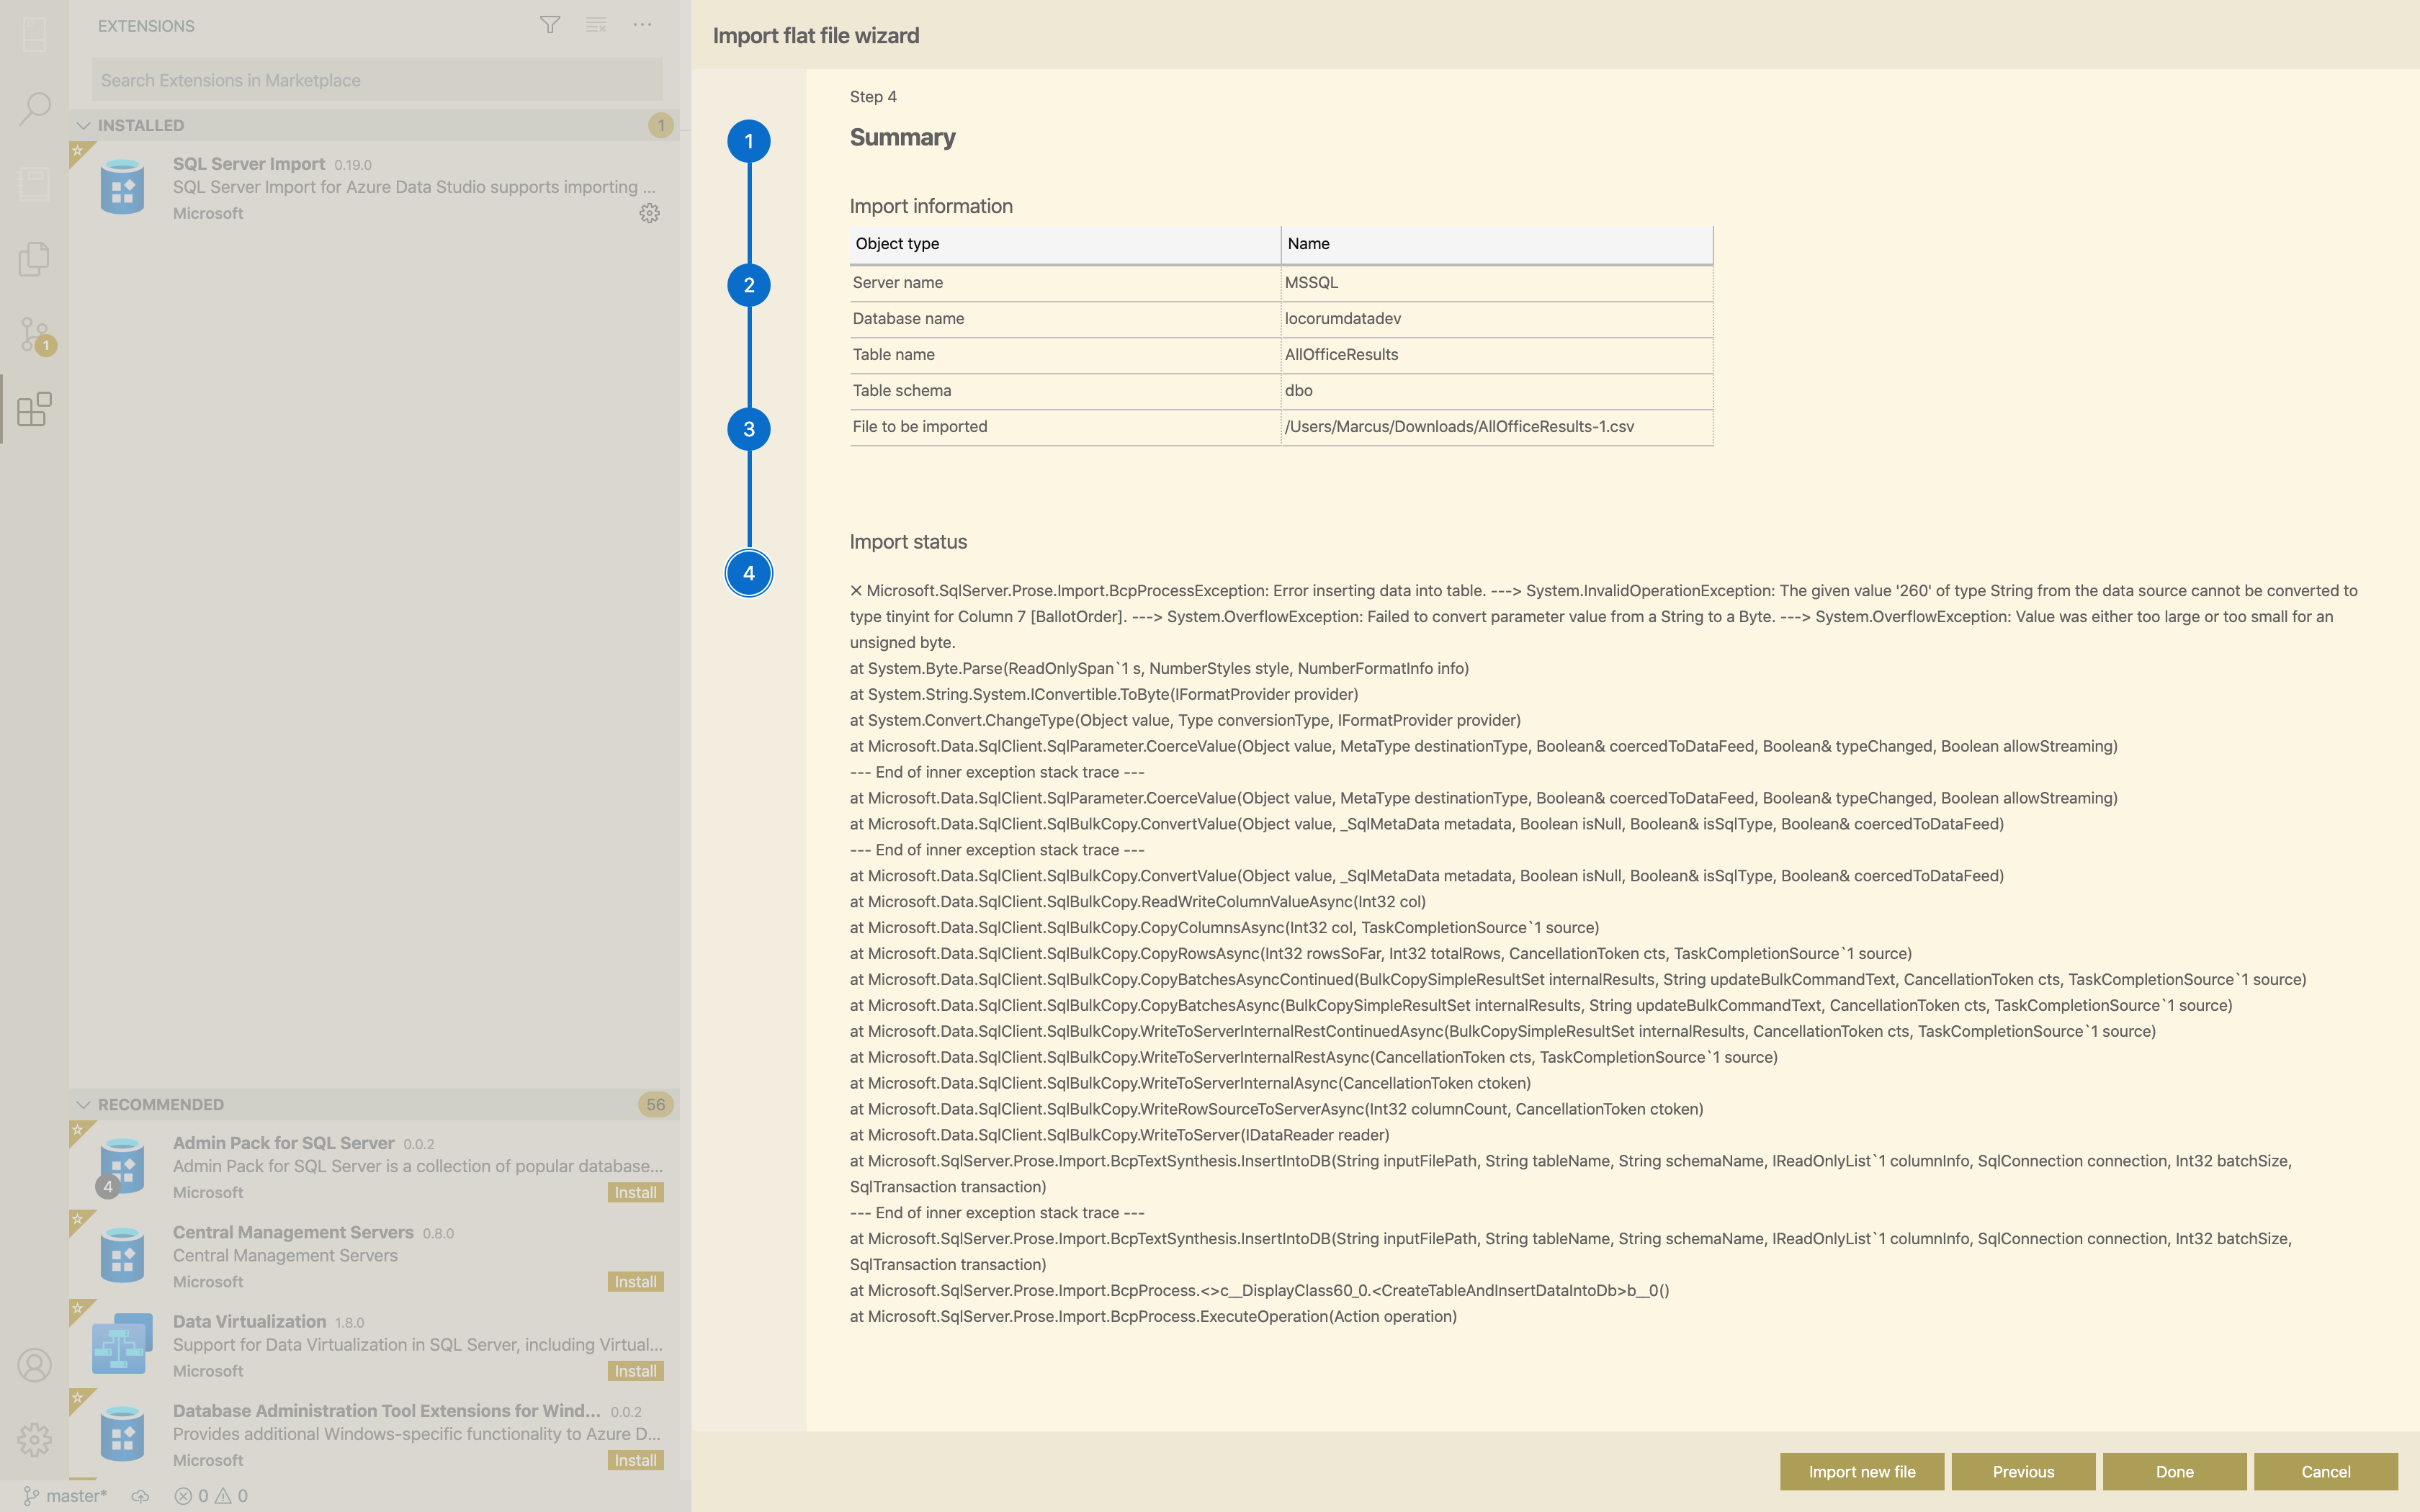The width and height of the screenshot is (2420, 1512).
Task: Open errors and warnings in status bar
Action: pos(211,1496)
